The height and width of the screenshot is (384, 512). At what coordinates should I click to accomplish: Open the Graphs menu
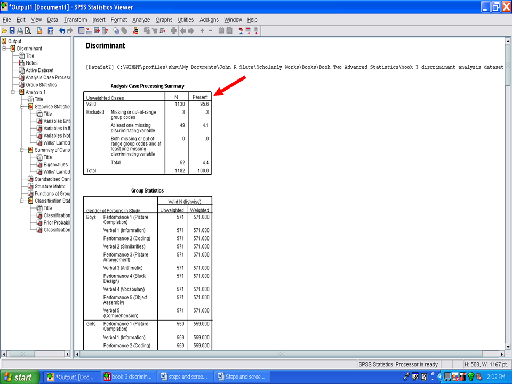click(164, 20)
